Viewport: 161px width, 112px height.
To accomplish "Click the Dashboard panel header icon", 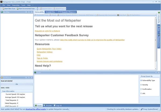I will [x=2, y=78].
